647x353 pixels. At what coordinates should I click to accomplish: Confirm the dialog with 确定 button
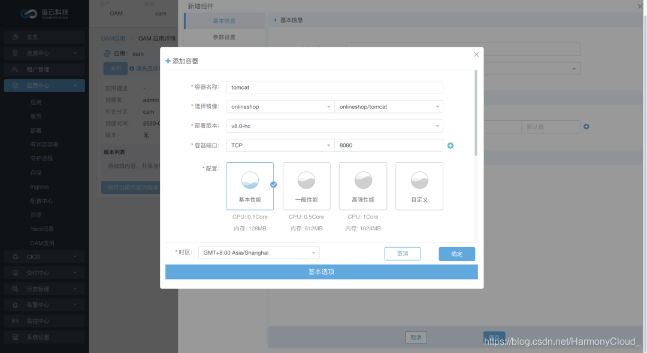click(456, 254)
